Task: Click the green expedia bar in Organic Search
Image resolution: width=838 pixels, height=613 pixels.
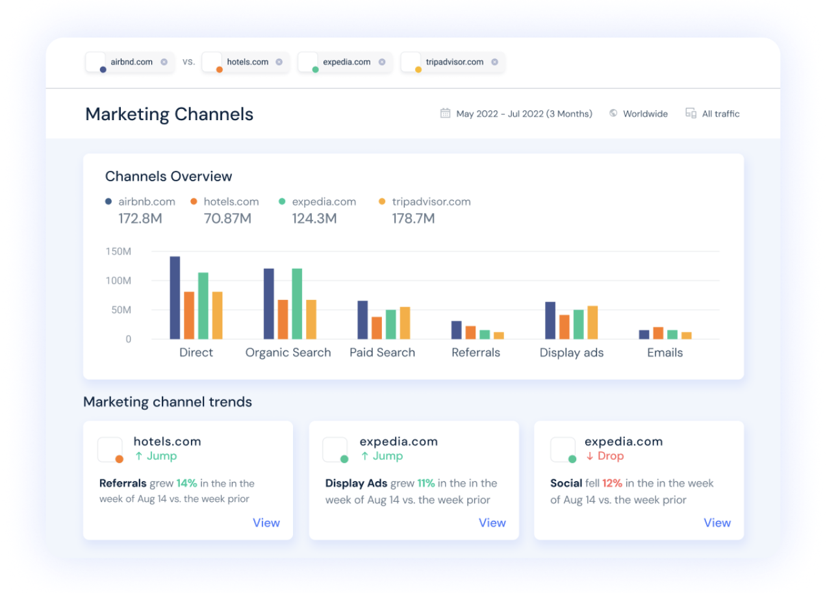Action: point(297,303)
